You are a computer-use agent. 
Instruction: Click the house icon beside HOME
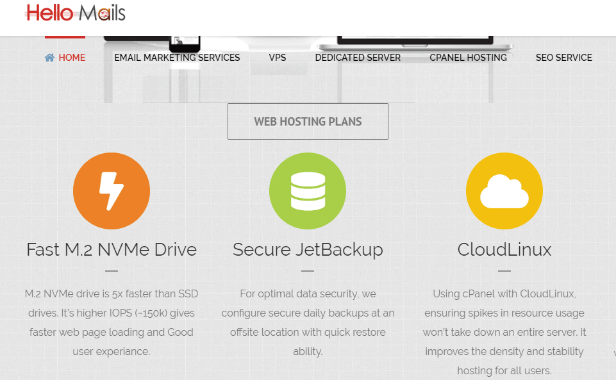(x=49, y=58)
